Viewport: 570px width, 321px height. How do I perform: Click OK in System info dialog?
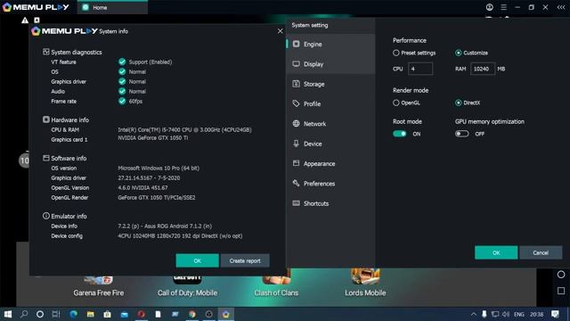[x=198, y=260]
